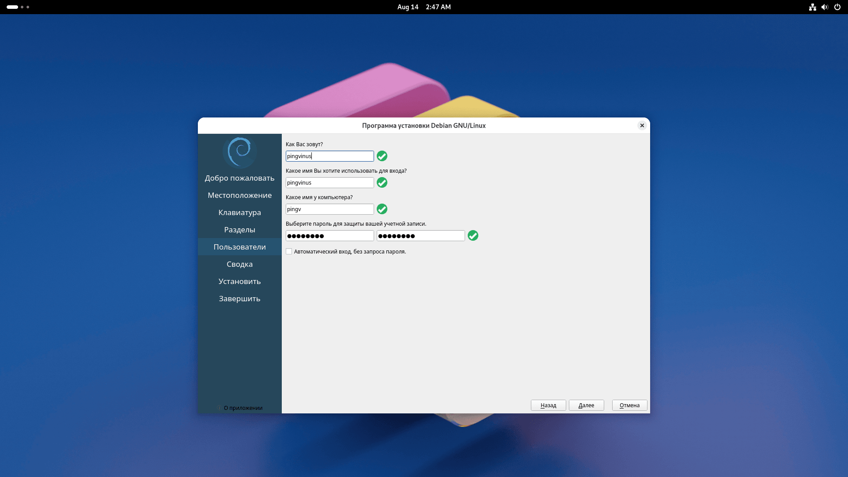Image resolution: width=848 pixels, height=477 pixels.
Task: Go to 'Местоположение' step in sidebar
Action: point(239,195)
